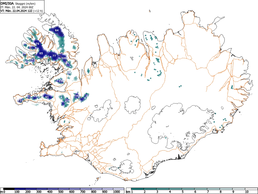Click the map value '109'
Image resolution: width=258 pixels, height=194 pixels.
click(x=64, y=58)
